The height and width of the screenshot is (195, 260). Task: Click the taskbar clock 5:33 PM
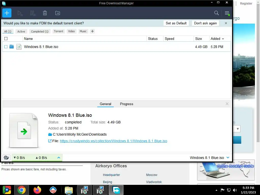point(248,188)
